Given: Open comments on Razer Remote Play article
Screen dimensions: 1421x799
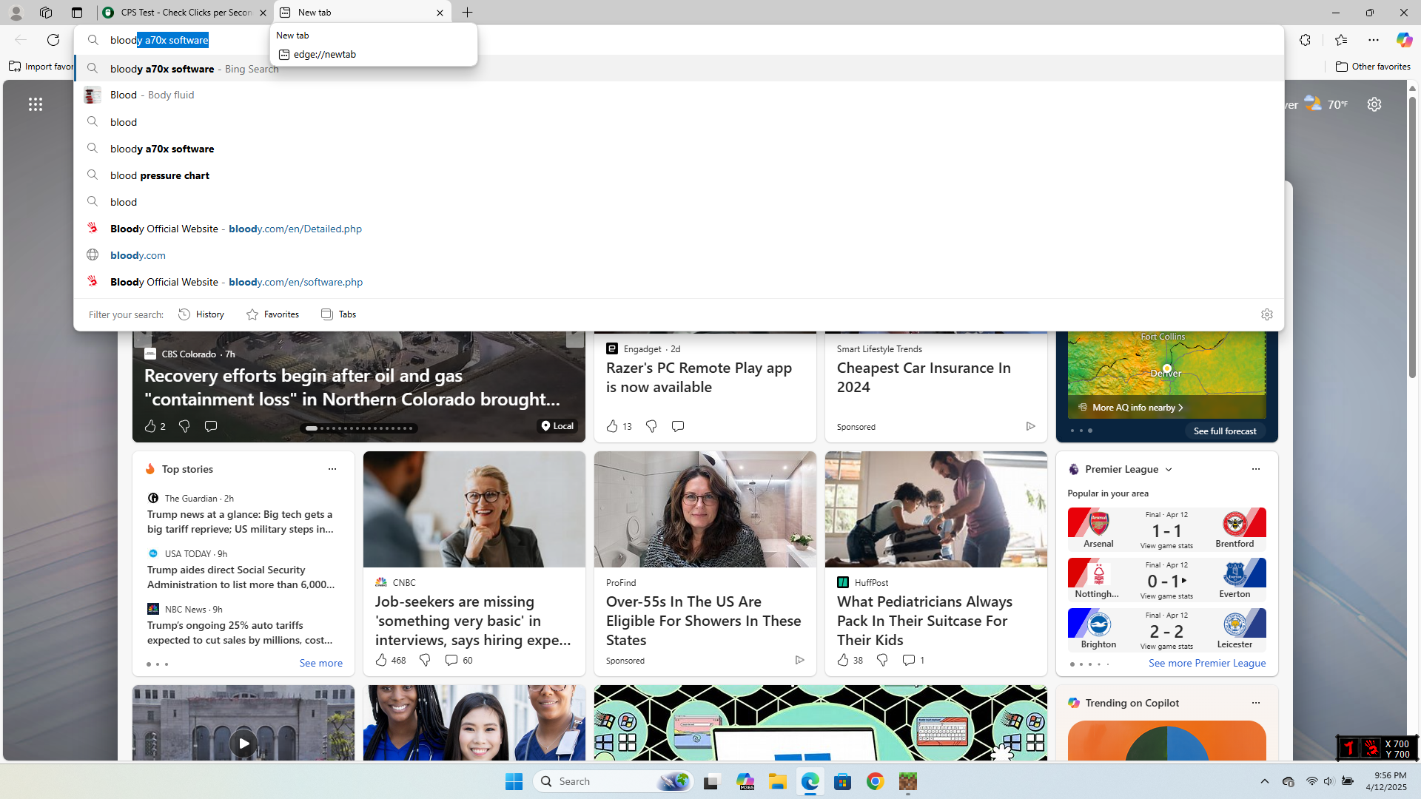Looking at the screenshot, I should point(678,426).
